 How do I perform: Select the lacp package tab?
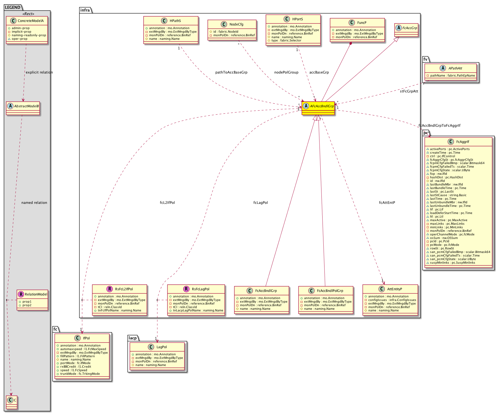(x=133, y=338)
